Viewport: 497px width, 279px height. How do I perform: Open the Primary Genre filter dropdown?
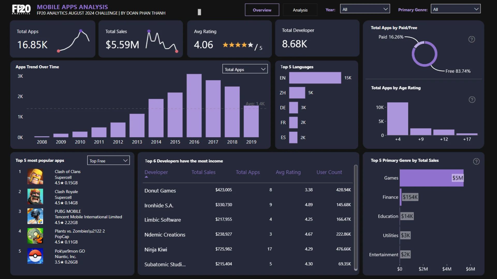(x=456, y=9)
